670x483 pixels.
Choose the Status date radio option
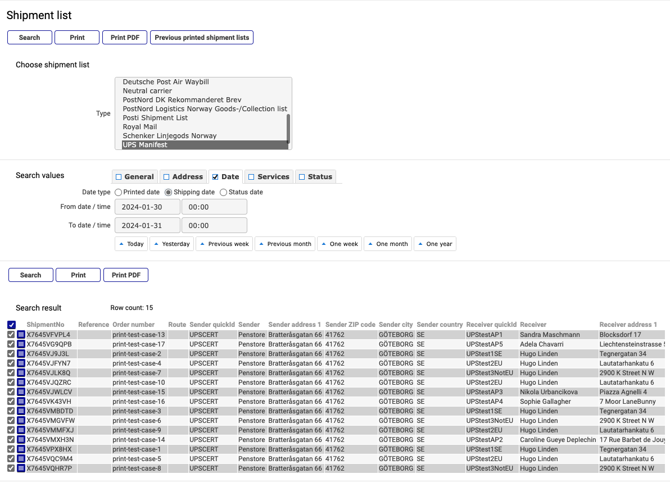224,192
